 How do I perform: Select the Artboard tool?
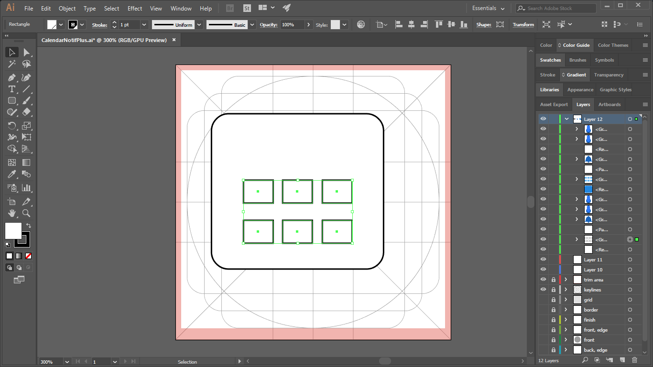(12, 201)
